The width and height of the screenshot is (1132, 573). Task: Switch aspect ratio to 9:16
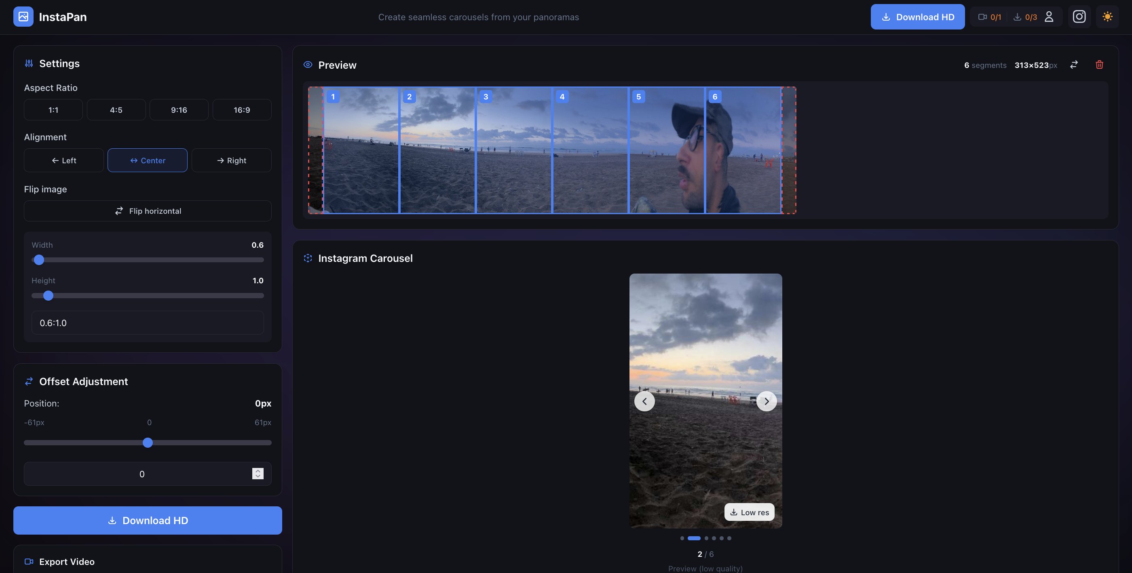point(179,110)
